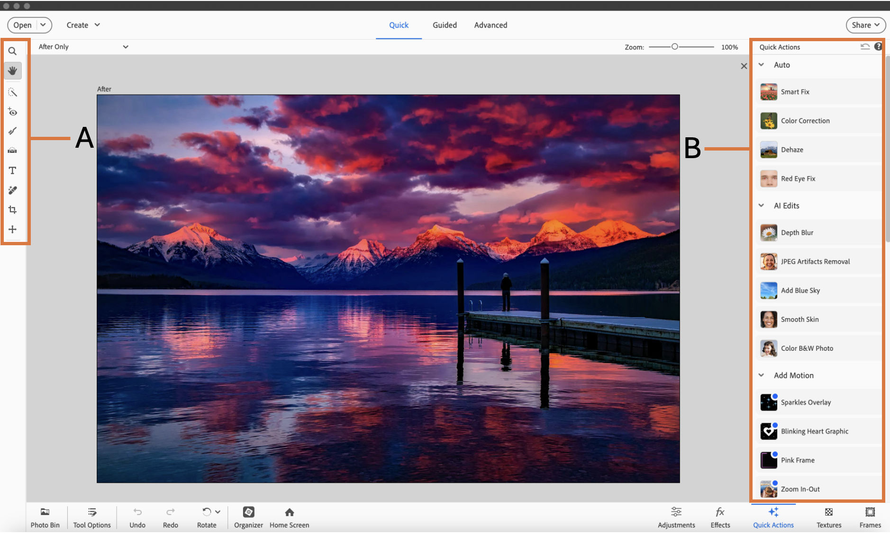Apply the Depth Blur AI edit

[819, 232]
